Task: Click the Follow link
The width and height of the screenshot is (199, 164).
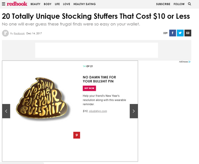Action: (179, 4)
